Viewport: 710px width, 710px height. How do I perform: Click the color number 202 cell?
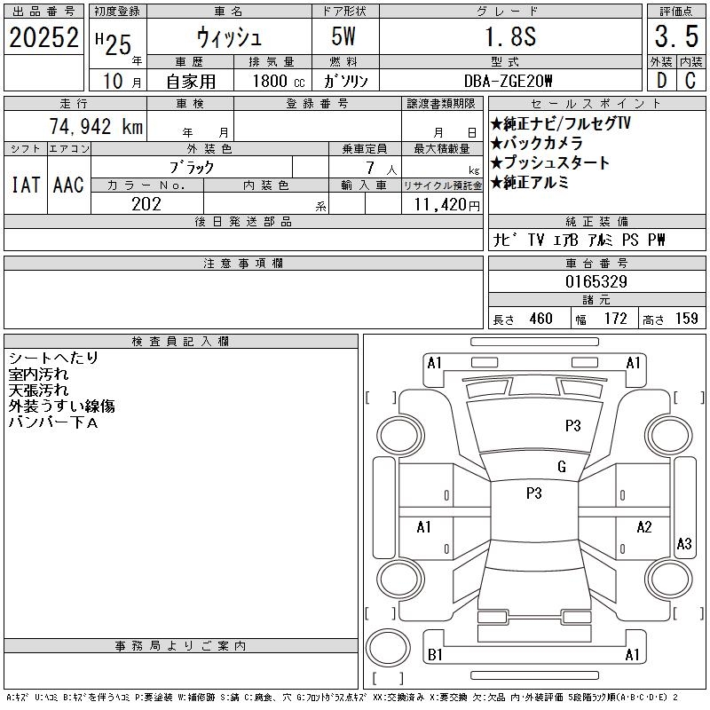146,204
